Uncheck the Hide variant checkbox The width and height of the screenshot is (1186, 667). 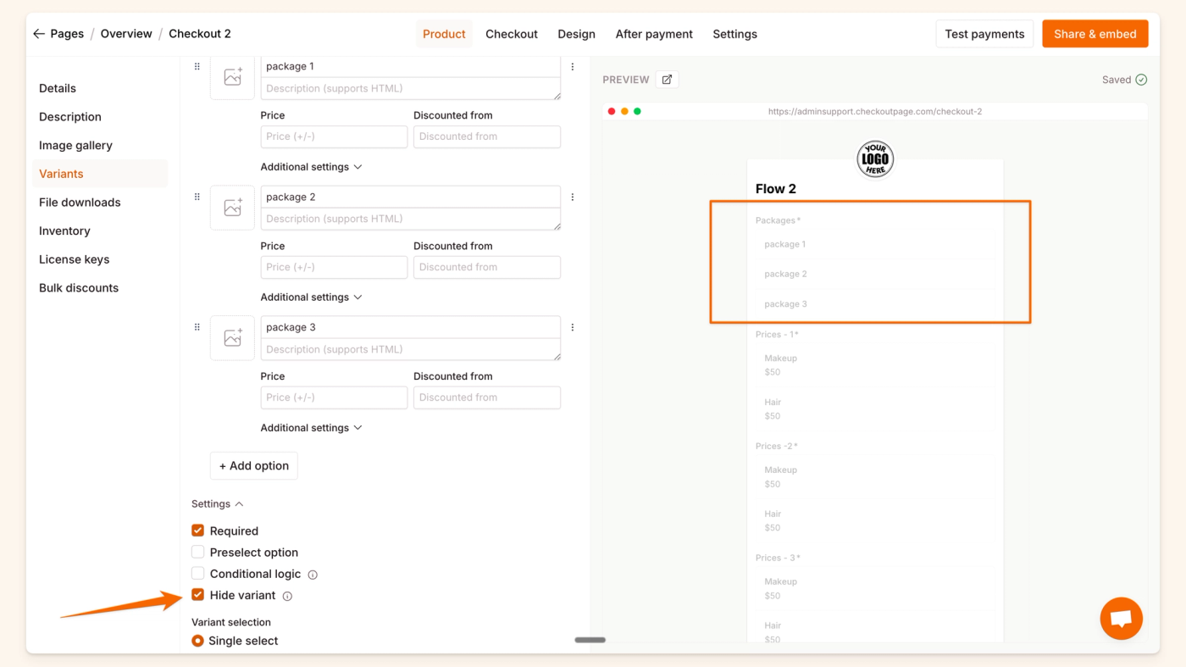pos(197,595)
